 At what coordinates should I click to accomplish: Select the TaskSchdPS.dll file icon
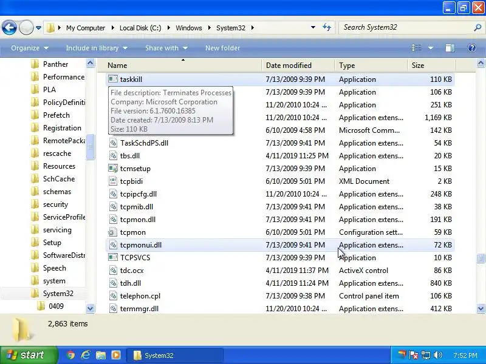(x=113, y=143)
